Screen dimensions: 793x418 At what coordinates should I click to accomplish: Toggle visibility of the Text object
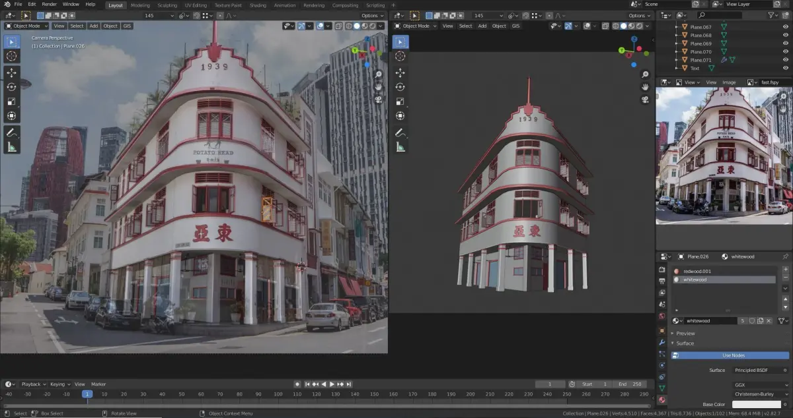[x=786, y=68]
